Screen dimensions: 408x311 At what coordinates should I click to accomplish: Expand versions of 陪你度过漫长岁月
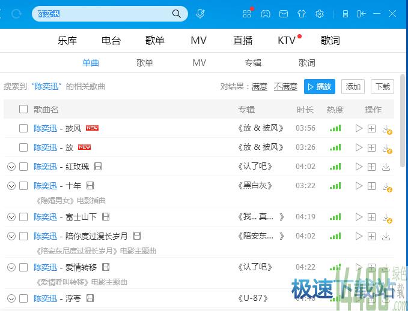click(11, 236)
